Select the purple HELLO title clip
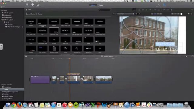 [40, 79]
